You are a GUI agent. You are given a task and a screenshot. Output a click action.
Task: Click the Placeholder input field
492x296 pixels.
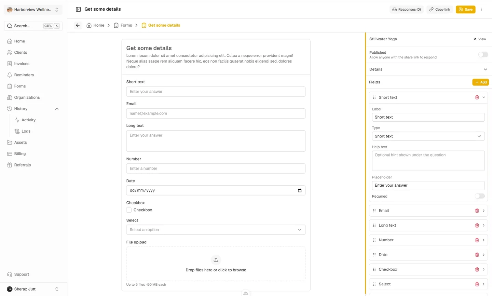click(x=428, y=185)
